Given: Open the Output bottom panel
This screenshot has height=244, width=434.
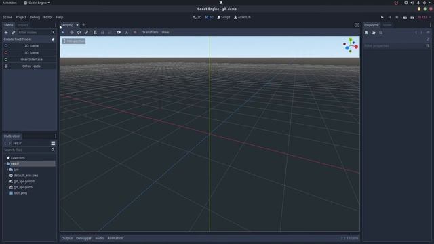Looking at the screenshot, I should pos(66,238).
